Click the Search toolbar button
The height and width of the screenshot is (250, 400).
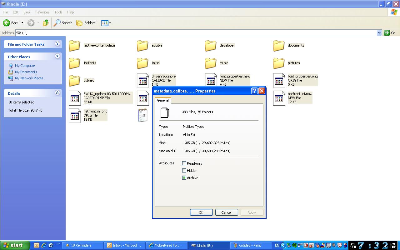63,23
